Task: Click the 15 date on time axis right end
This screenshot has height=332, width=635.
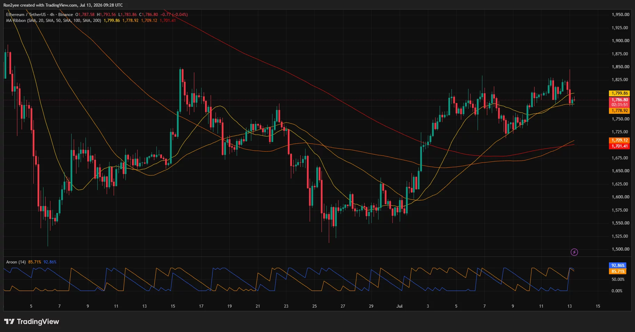Action: pyautogui.click(x=598, y=306)
